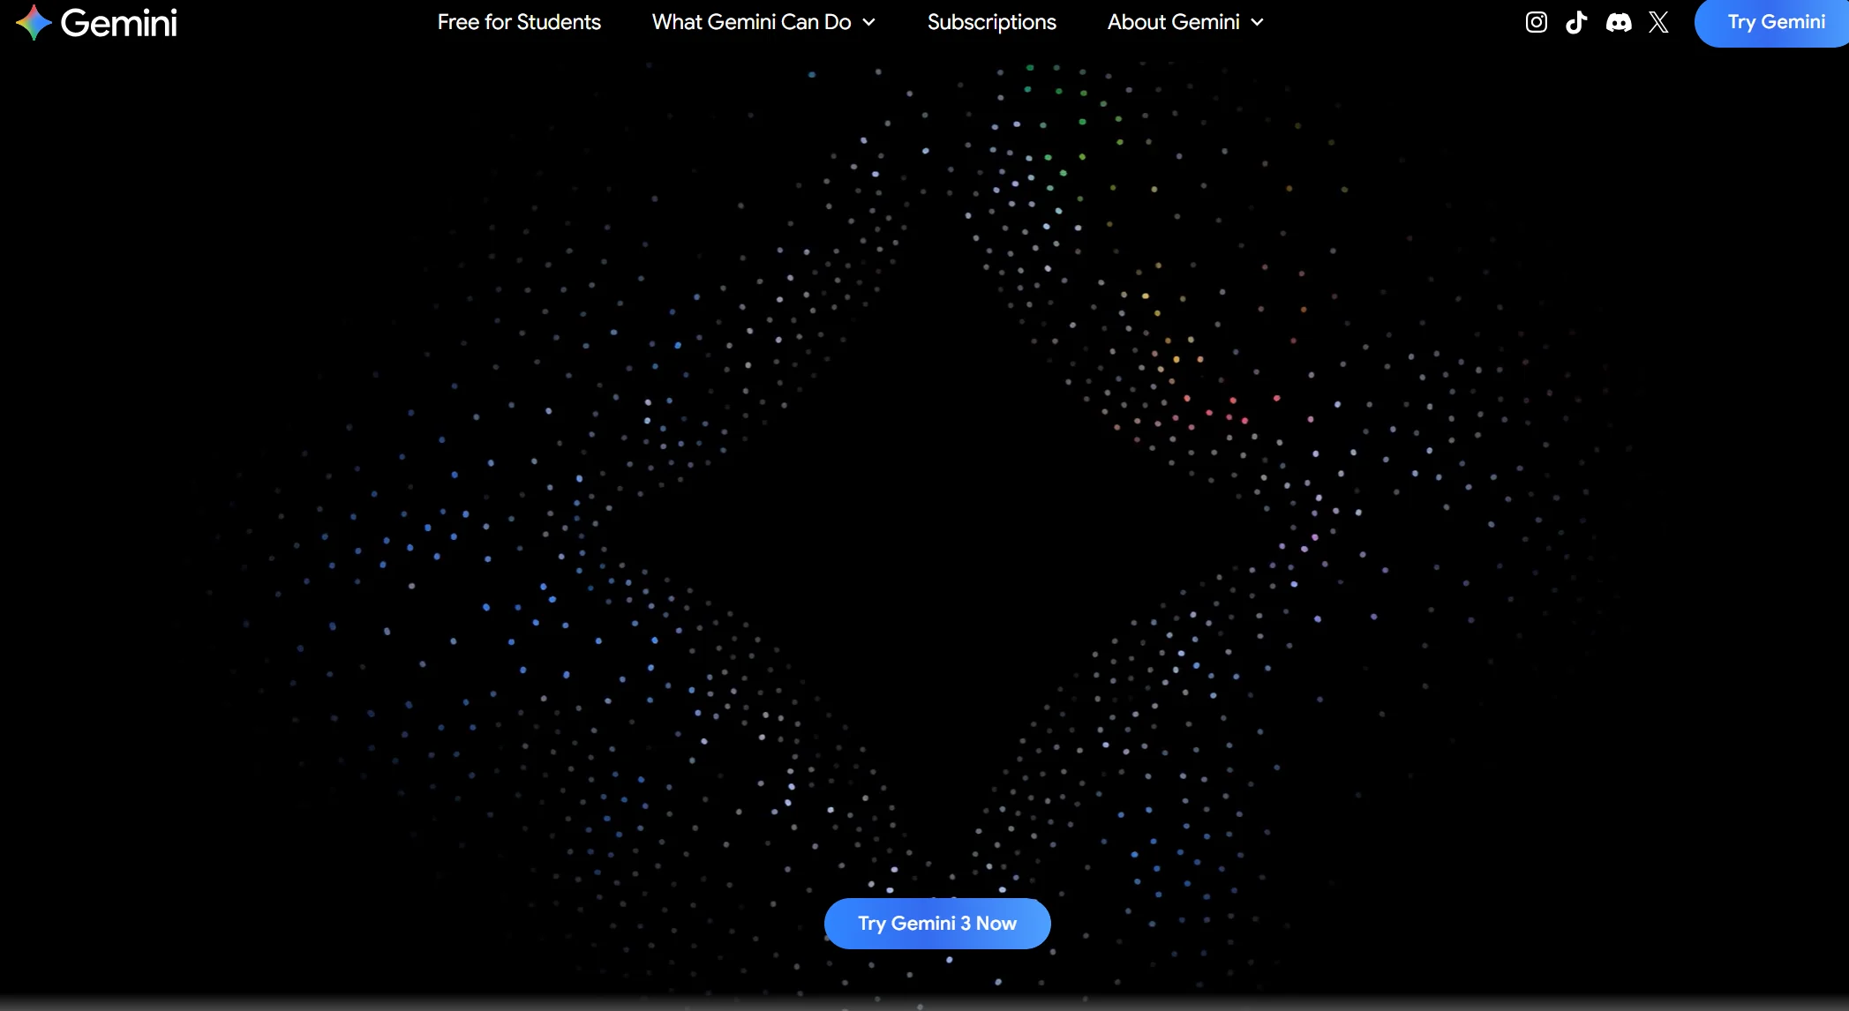
Task: Click the chevron next to About Gemini
Action: pyautogui.click(x=1257, y=22)
